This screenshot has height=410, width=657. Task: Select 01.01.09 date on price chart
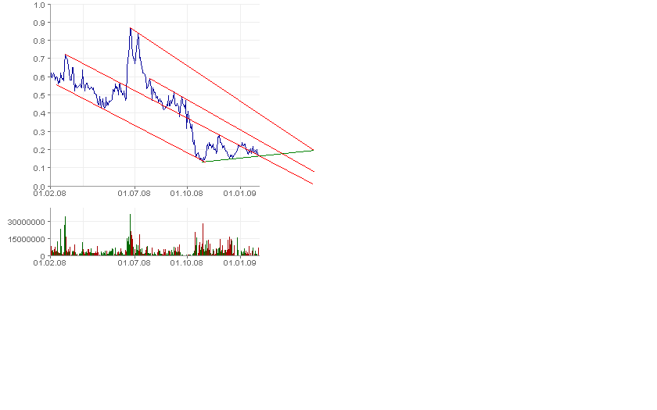[239, 194]
